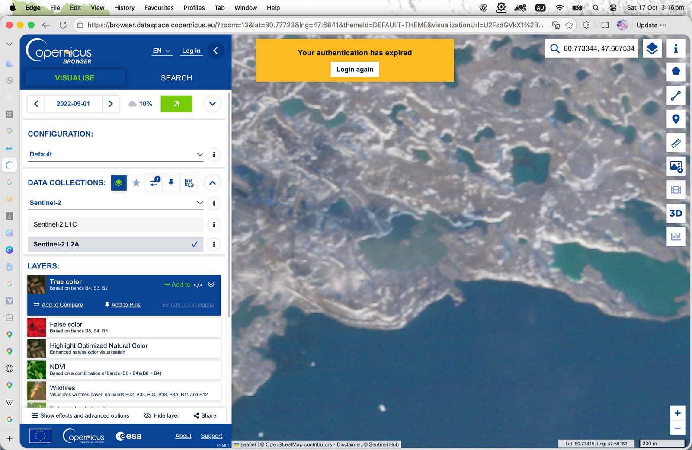
Task: Toggle Sentinel-2 L2A collection checkmark
Action: point(195,244)
